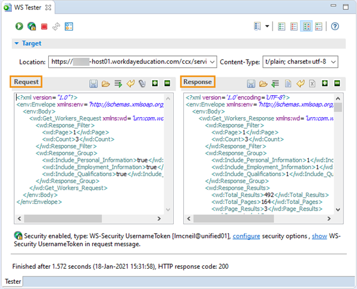Toggle the first layout icon next to the dropdown arrow
Viewport: 357px width, 289px height.
click(x=281, y=26)
